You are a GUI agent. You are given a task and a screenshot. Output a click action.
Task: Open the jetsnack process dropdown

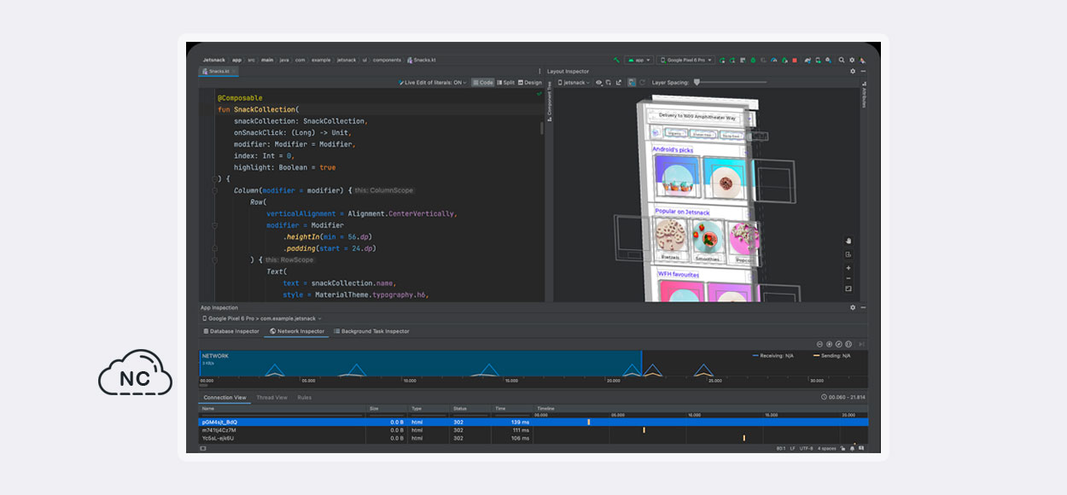[574, 83]
